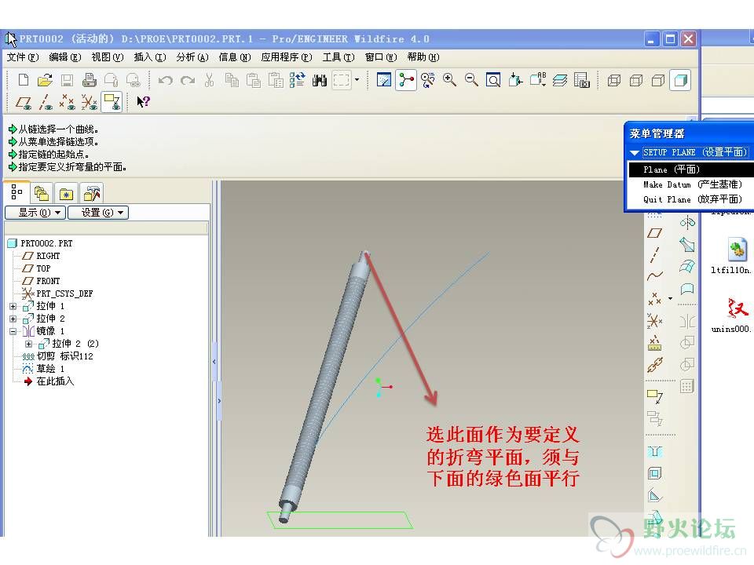Open the 帮助(H) menu
This screenshot has width=754, height=565.
pyautogui.click(x=423, y=57)
